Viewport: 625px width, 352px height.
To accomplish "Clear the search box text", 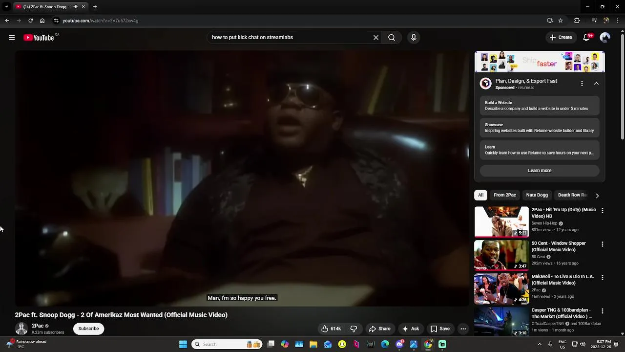I will pyautogui.click(x=376, y=38).
